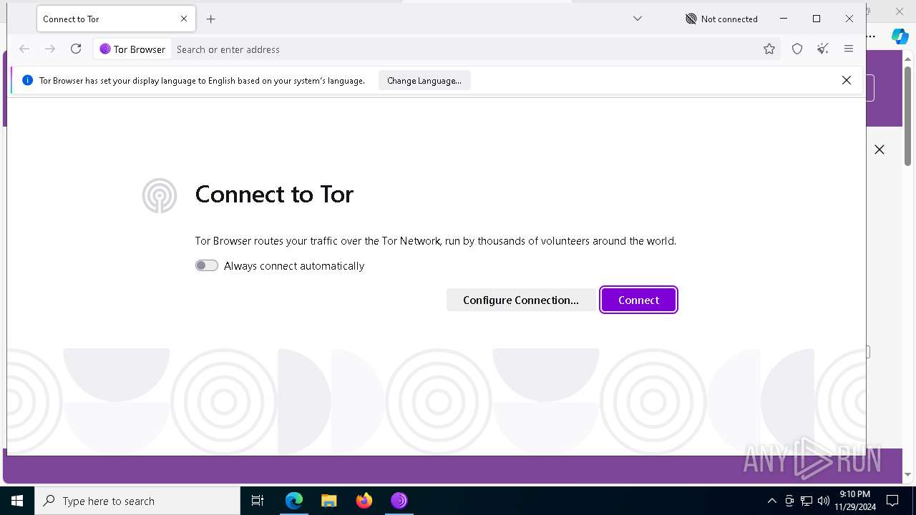Go back with the back arrow
The height and width of the screenshot is (515, 916).
[24, 49]
